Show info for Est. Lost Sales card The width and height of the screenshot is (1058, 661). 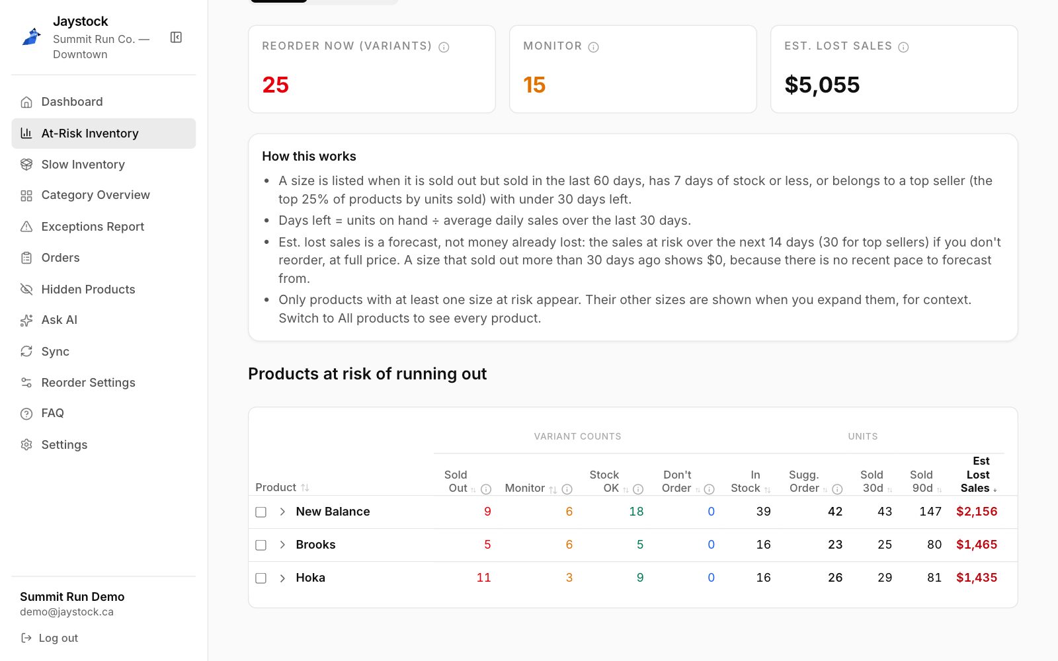[903, 47]
